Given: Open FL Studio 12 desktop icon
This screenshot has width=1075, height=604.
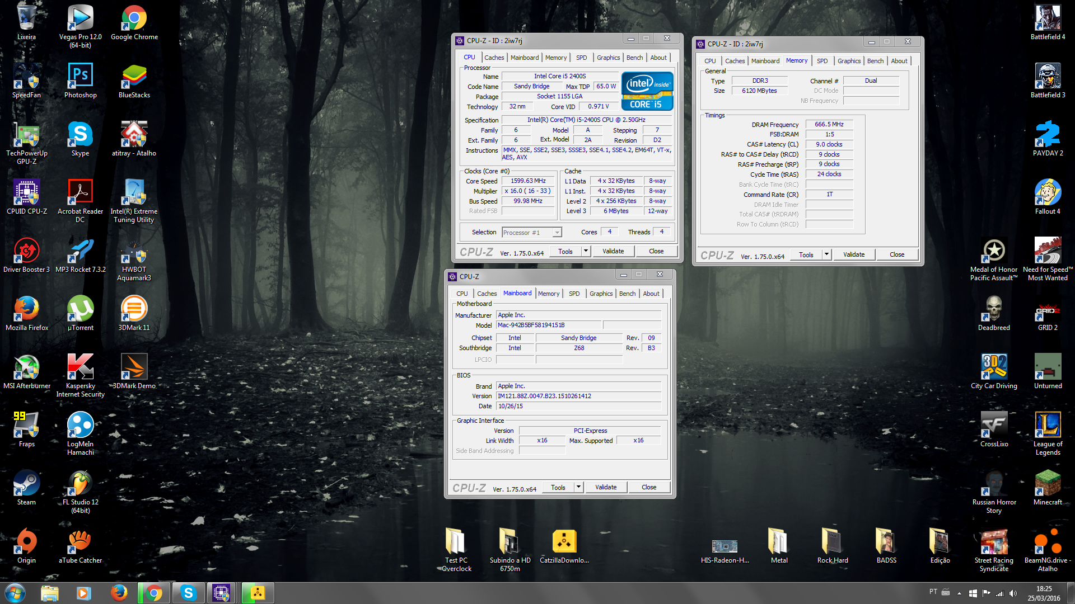Looking at the screenshot, I should coord(80,492).
